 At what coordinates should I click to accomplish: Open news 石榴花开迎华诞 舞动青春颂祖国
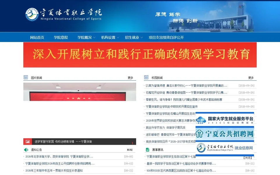click(x=186, y=92)
